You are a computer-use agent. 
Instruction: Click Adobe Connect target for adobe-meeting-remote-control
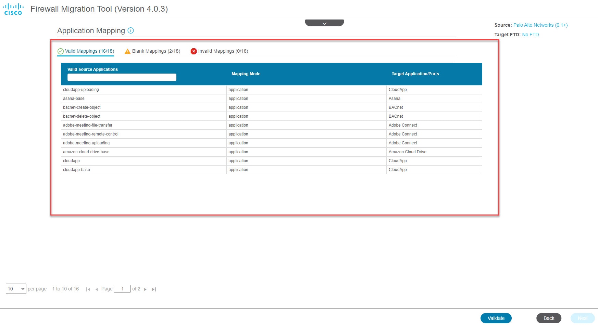[434, 134]
